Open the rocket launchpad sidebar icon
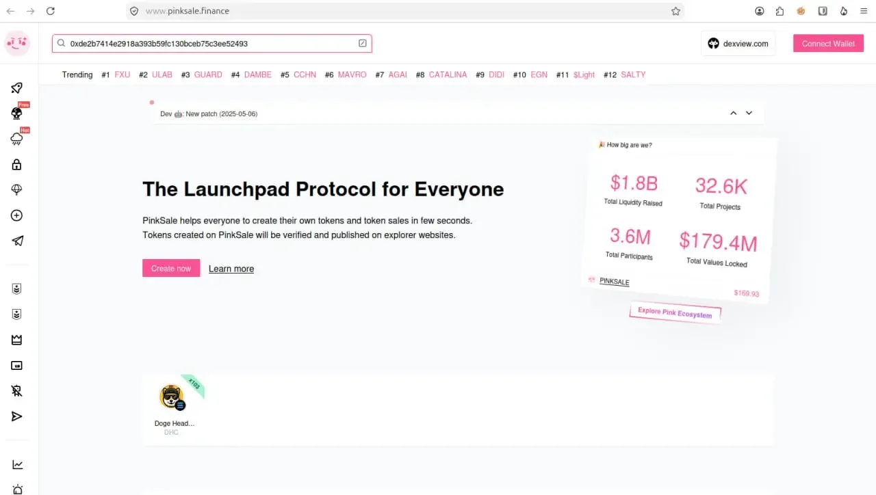Viewport: 876px width, 495px height. [x=17, y=88]
